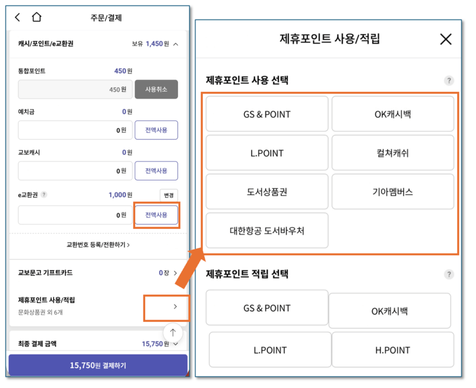Click 전액사용 for the e교환권 amount
The image size is (476, 388).
coord(156,215)
